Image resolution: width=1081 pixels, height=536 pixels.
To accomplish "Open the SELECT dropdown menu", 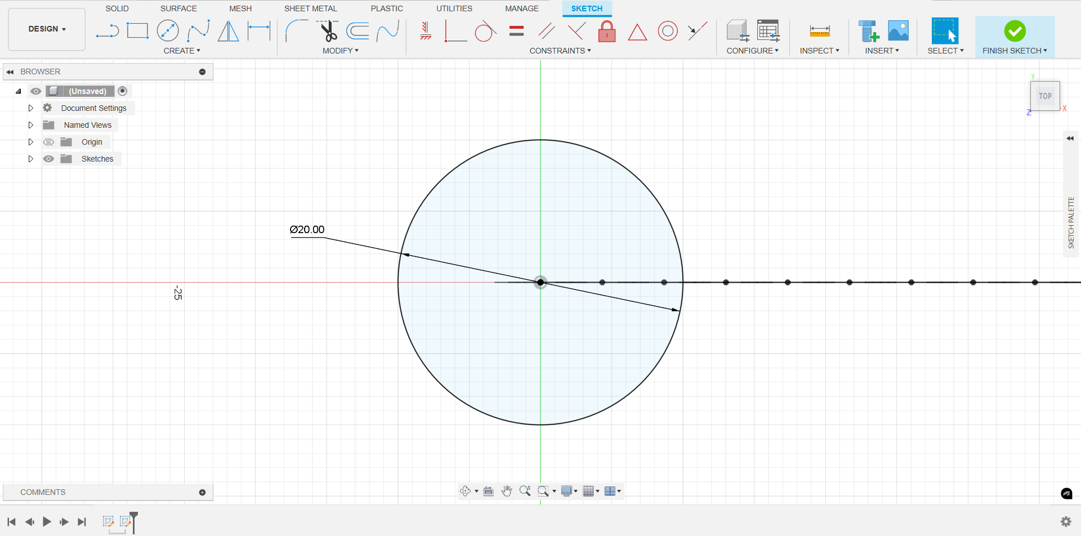I will 946,51.
